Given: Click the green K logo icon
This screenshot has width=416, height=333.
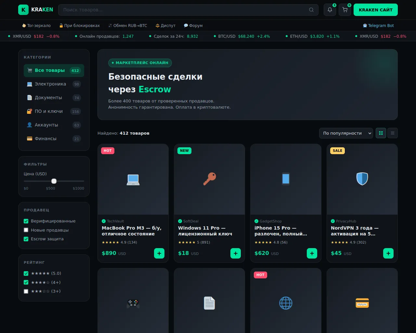Looking at the screenshot, I should [x=23, y=10].
